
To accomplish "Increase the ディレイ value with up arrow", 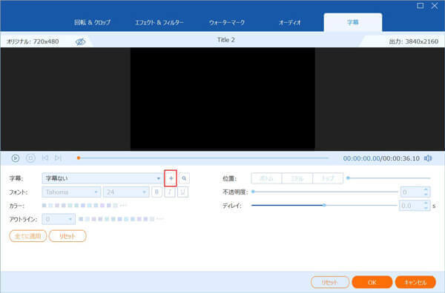I will 426,203.
